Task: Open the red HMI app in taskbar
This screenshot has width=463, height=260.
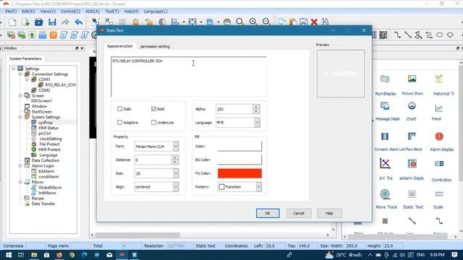Action: (x=122, y=255)
